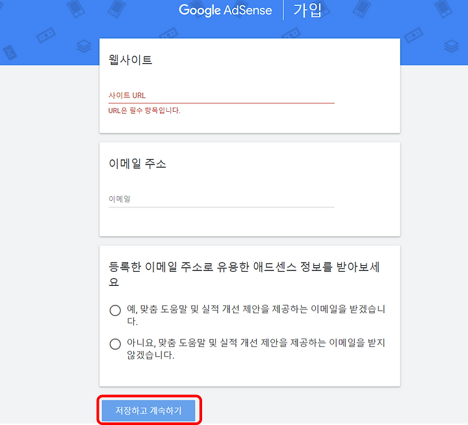Click the 아니요, 맞춤 도움말 option label

coord(256,348)
